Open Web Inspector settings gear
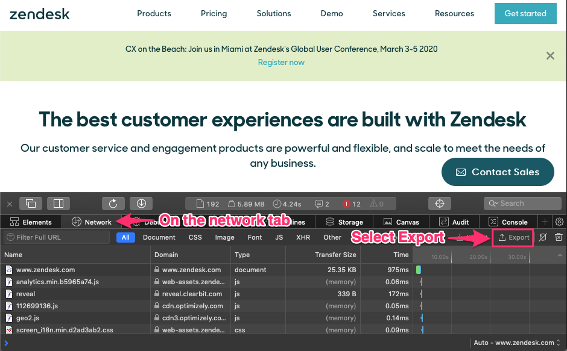Image resolution: width=567 pixels, height=351 pixels. pos(559,222)
